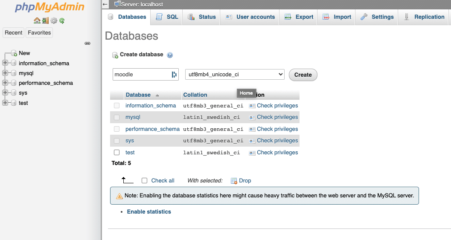
Task: Expand performance_schema node in tree
Action: tap(5, 83)
